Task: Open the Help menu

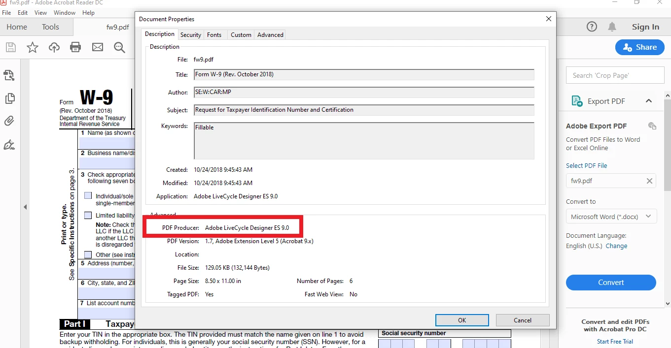Action: [88, 13]
